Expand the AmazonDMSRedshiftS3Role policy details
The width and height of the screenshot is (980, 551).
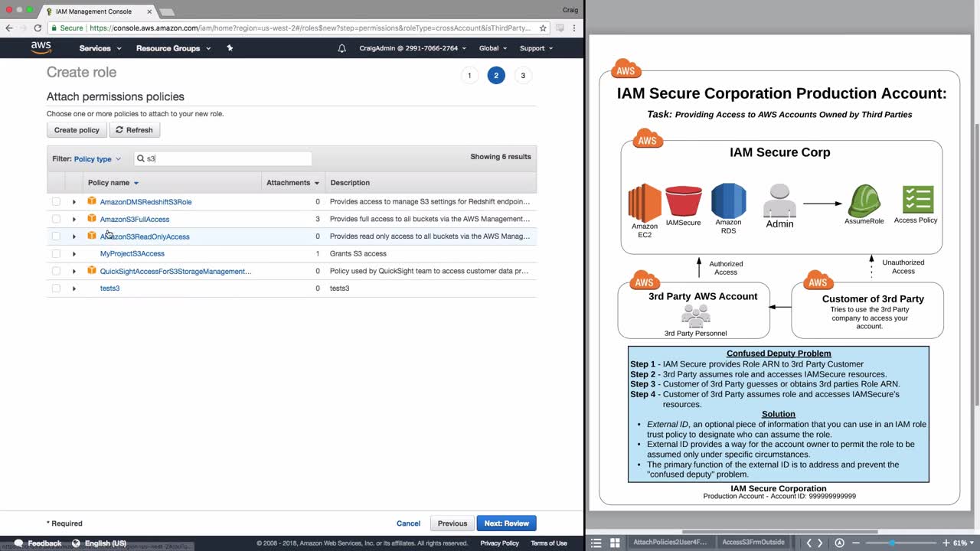74,202
